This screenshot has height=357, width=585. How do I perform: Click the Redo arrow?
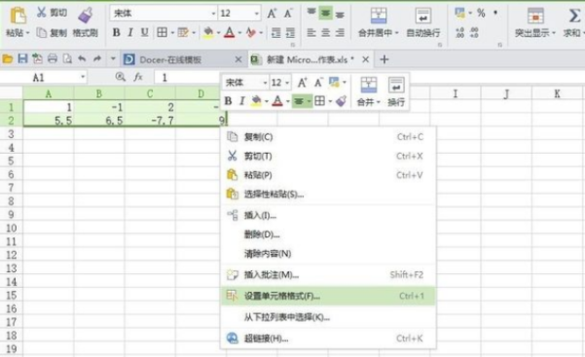pyautogui.click(x=97, y=59)
